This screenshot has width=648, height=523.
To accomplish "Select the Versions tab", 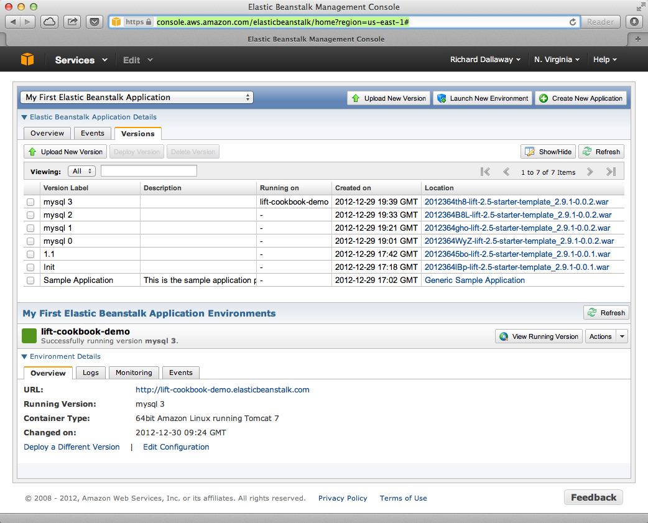I will pos(138,134).
